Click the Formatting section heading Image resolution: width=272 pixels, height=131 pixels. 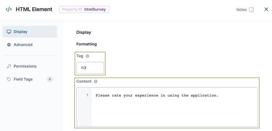[87, 44]
